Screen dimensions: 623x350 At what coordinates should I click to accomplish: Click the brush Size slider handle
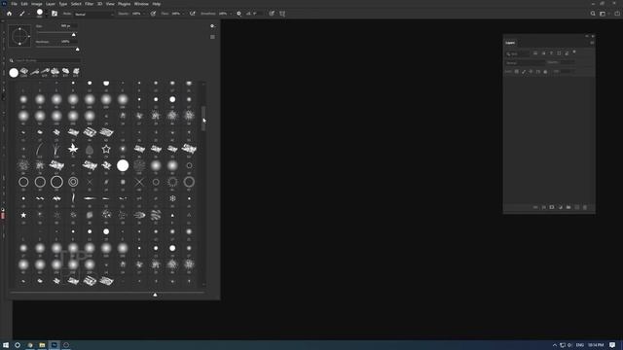pos(74,35)
